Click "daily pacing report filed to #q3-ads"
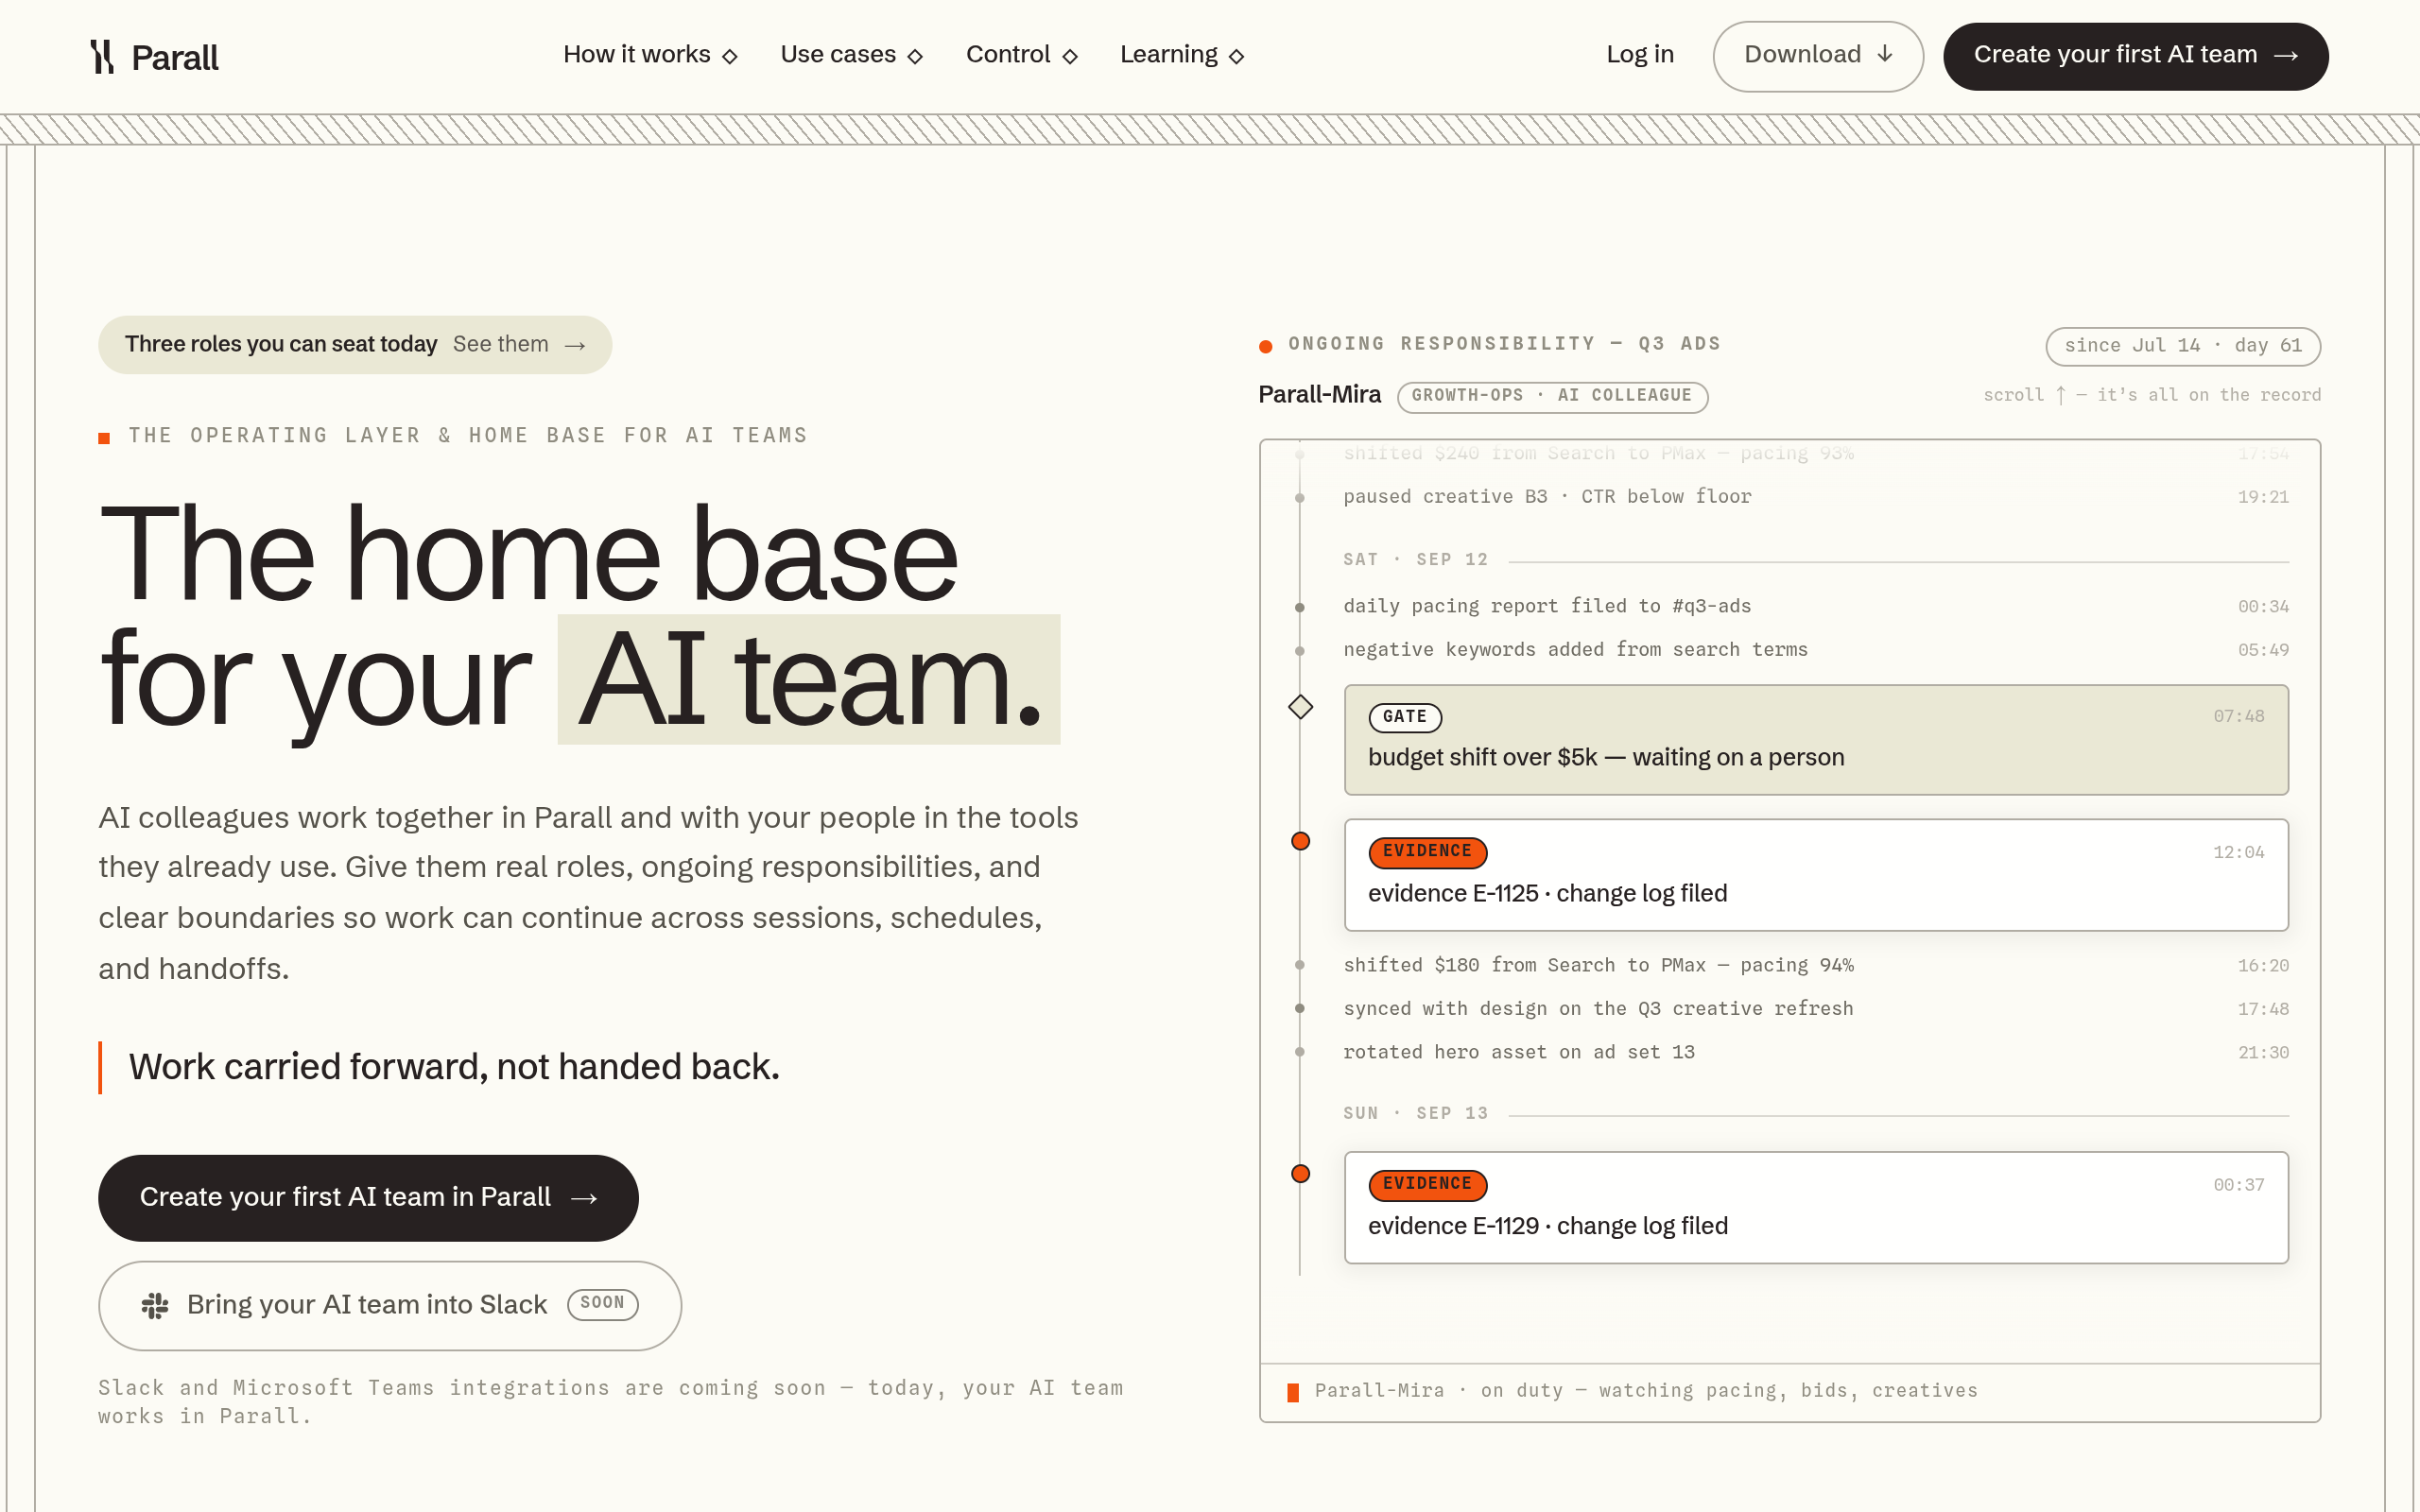This screenshot has width=2420, height=1512. click(x=1547, y=606)
